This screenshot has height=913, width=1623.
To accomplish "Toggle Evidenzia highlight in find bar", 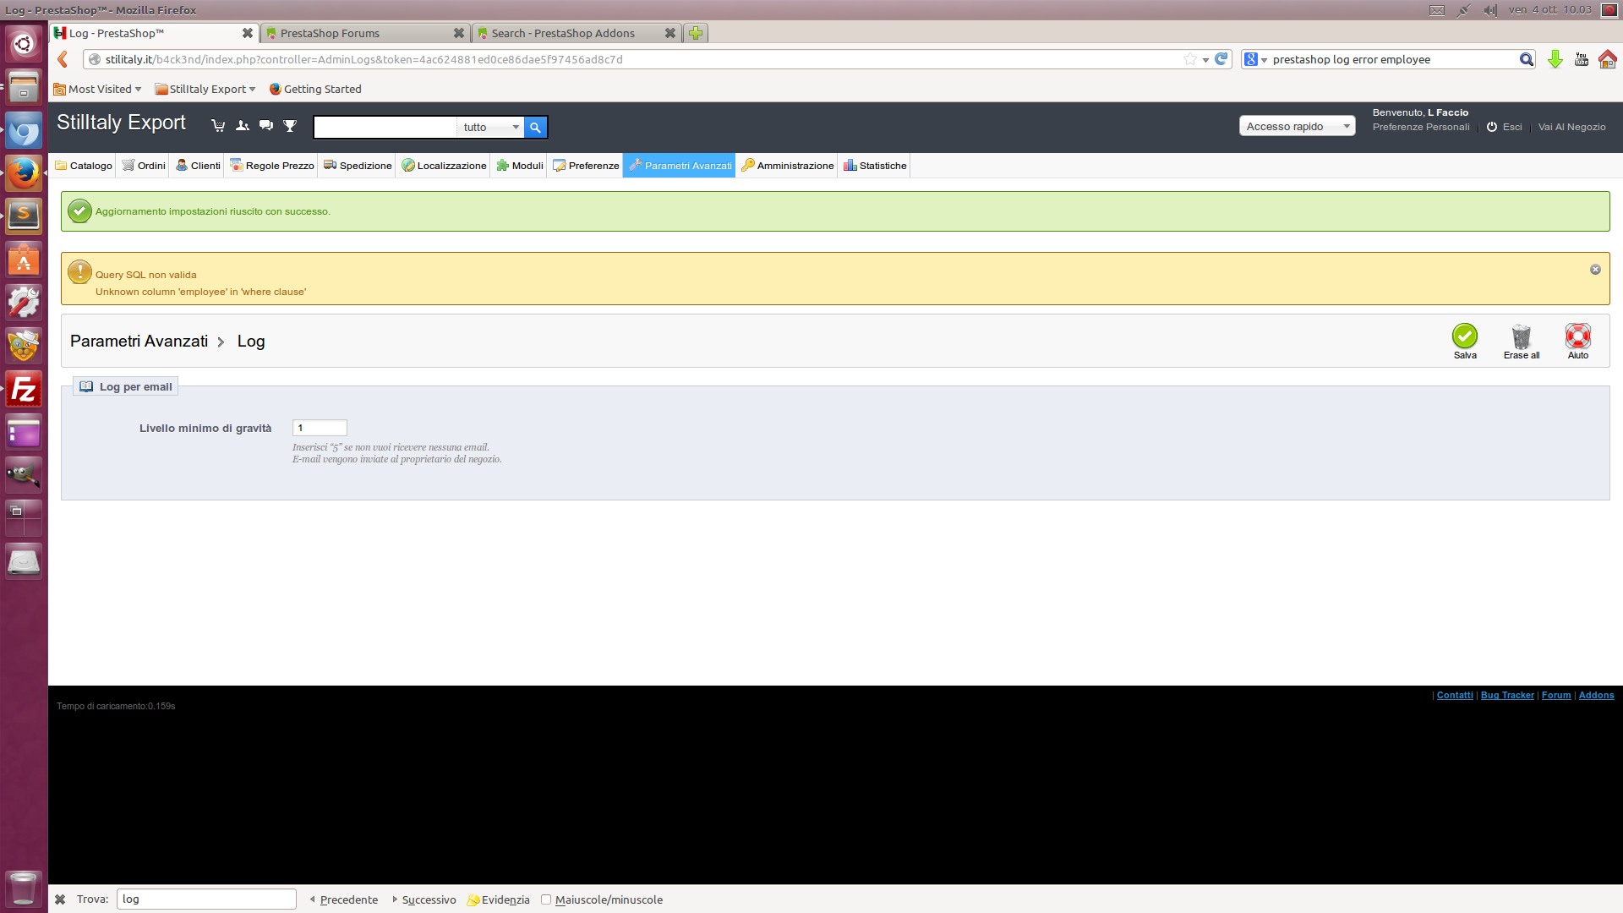I will 499,899.
